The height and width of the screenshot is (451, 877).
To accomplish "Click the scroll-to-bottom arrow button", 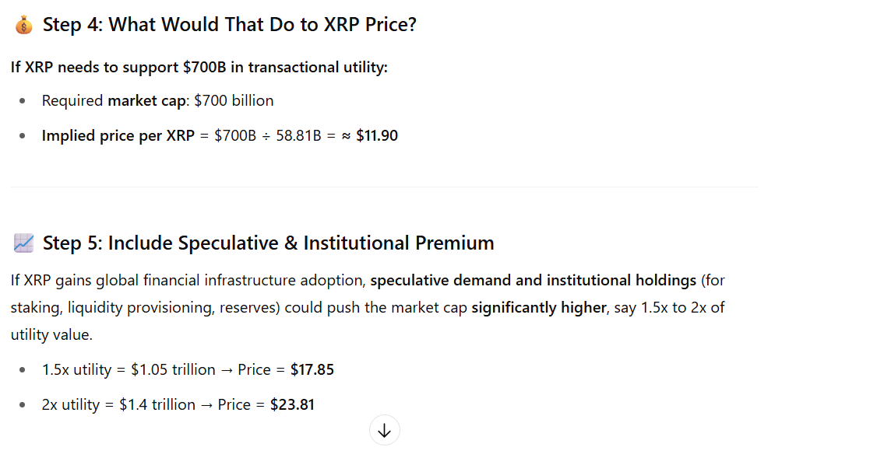I will (x=384, y=430).
